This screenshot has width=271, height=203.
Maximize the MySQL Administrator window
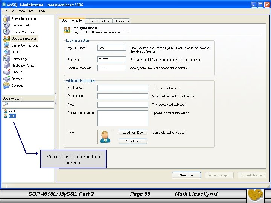pyautogui.click(x=260, y=5)
